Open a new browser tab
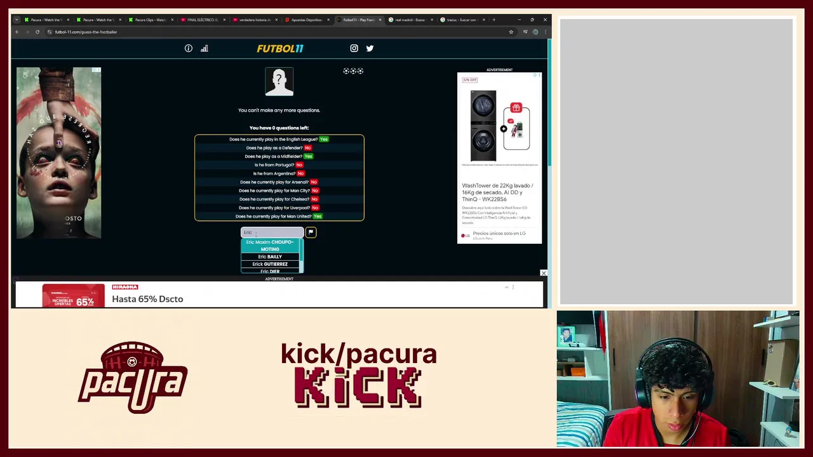Screen dimensions: 813x457 (x=494, y=20)
